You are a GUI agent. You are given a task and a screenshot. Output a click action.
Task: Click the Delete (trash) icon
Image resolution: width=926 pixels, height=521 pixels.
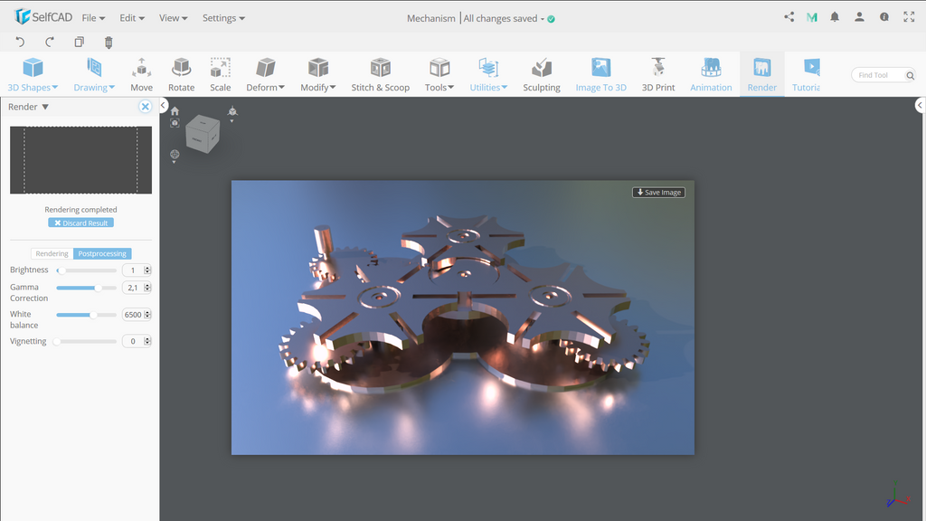click(109, 42)
